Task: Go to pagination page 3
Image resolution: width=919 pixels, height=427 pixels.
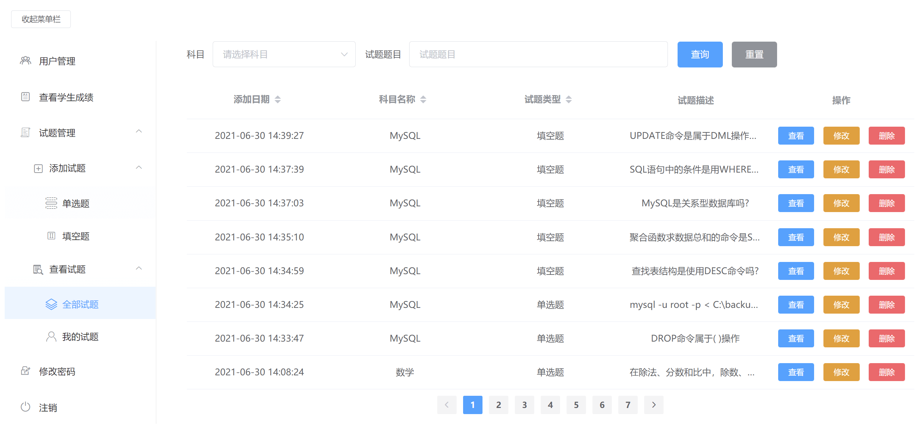Action: [x=524, y=405]
